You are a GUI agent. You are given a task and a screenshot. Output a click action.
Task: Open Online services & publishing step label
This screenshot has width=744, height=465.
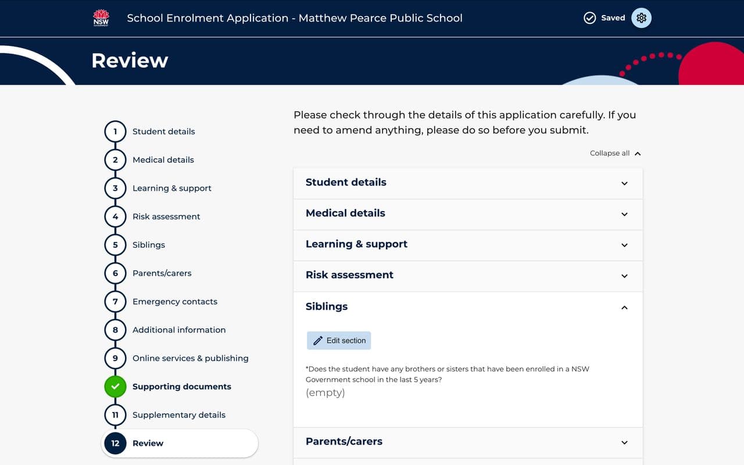click(x=191, y=358)
